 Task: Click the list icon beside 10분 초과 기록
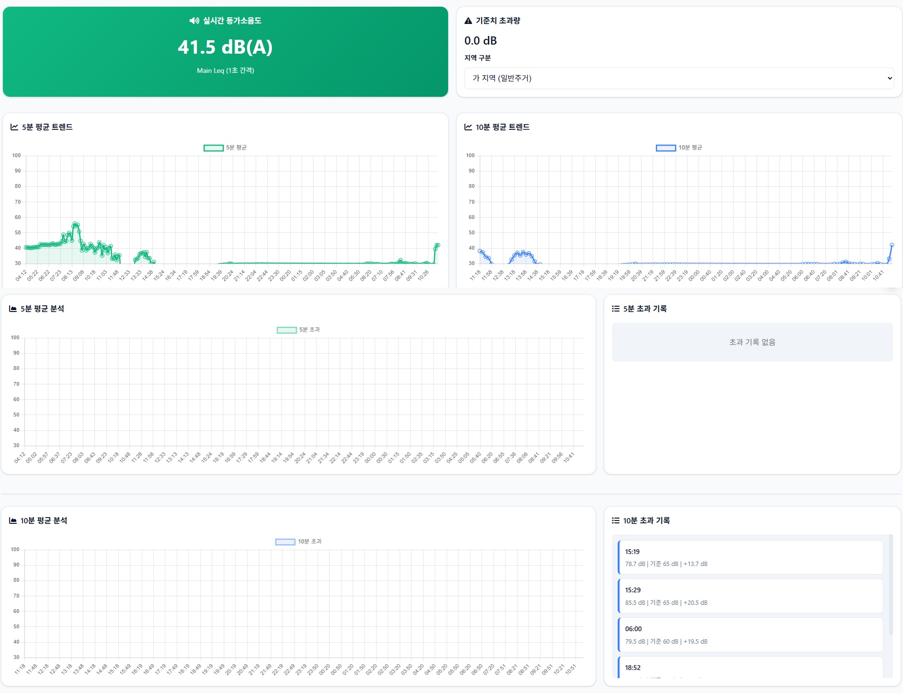pyautogui.click(x=616, y=520)
